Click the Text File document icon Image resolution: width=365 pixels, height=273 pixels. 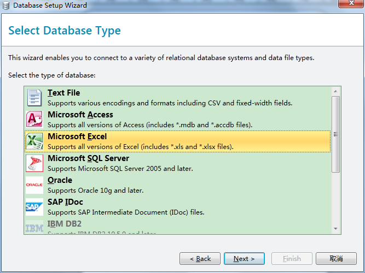coord(34,98)
